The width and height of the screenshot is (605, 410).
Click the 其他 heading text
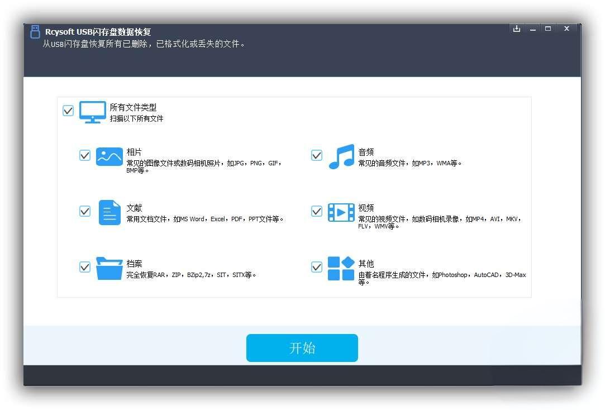(366, 264)
